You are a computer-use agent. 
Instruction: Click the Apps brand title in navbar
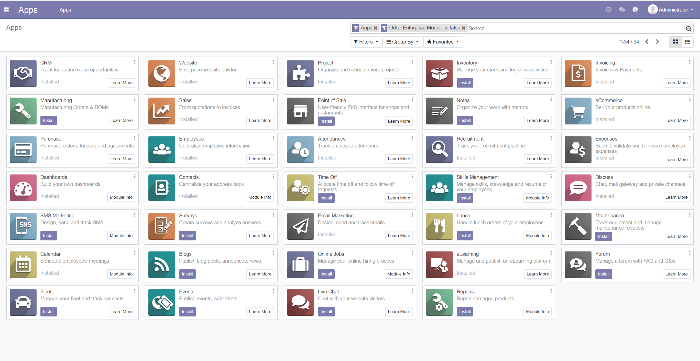[x=28, y=9]
